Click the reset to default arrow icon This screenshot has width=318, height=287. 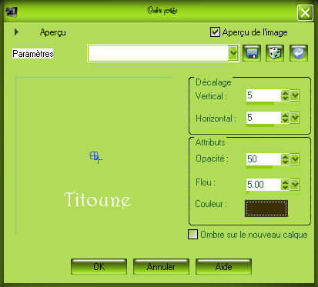(x=299, y=53)
